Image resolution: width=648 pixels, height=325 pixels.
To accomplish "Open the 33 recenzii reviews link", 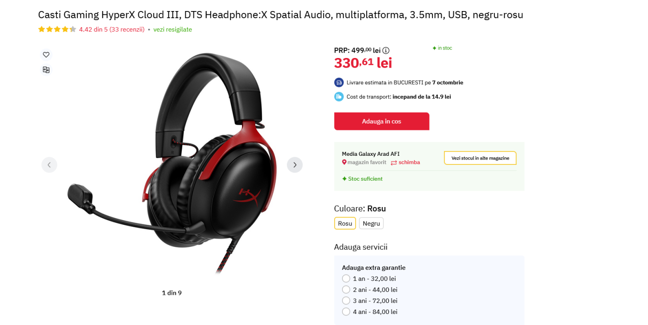I will (127, 29).
